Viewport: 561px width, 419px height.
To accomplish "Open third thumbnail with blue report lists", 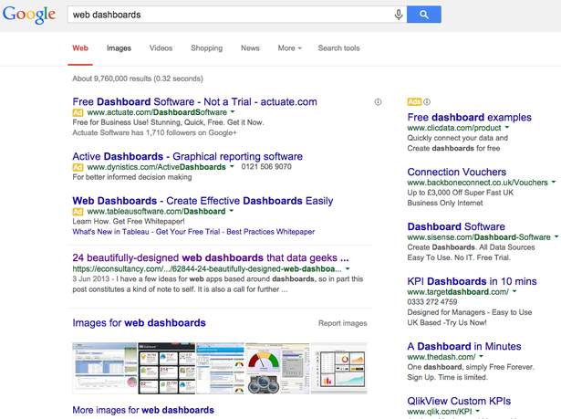I will [221, 368].
